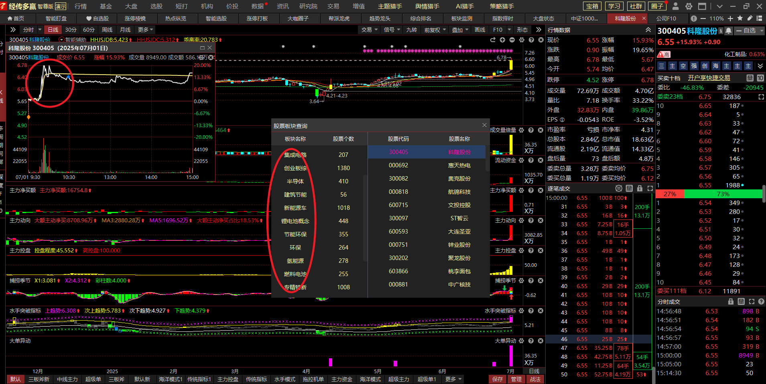
Task: Click the 10 levels icon in 买卖十档 header
Action: tap(760, 78)
